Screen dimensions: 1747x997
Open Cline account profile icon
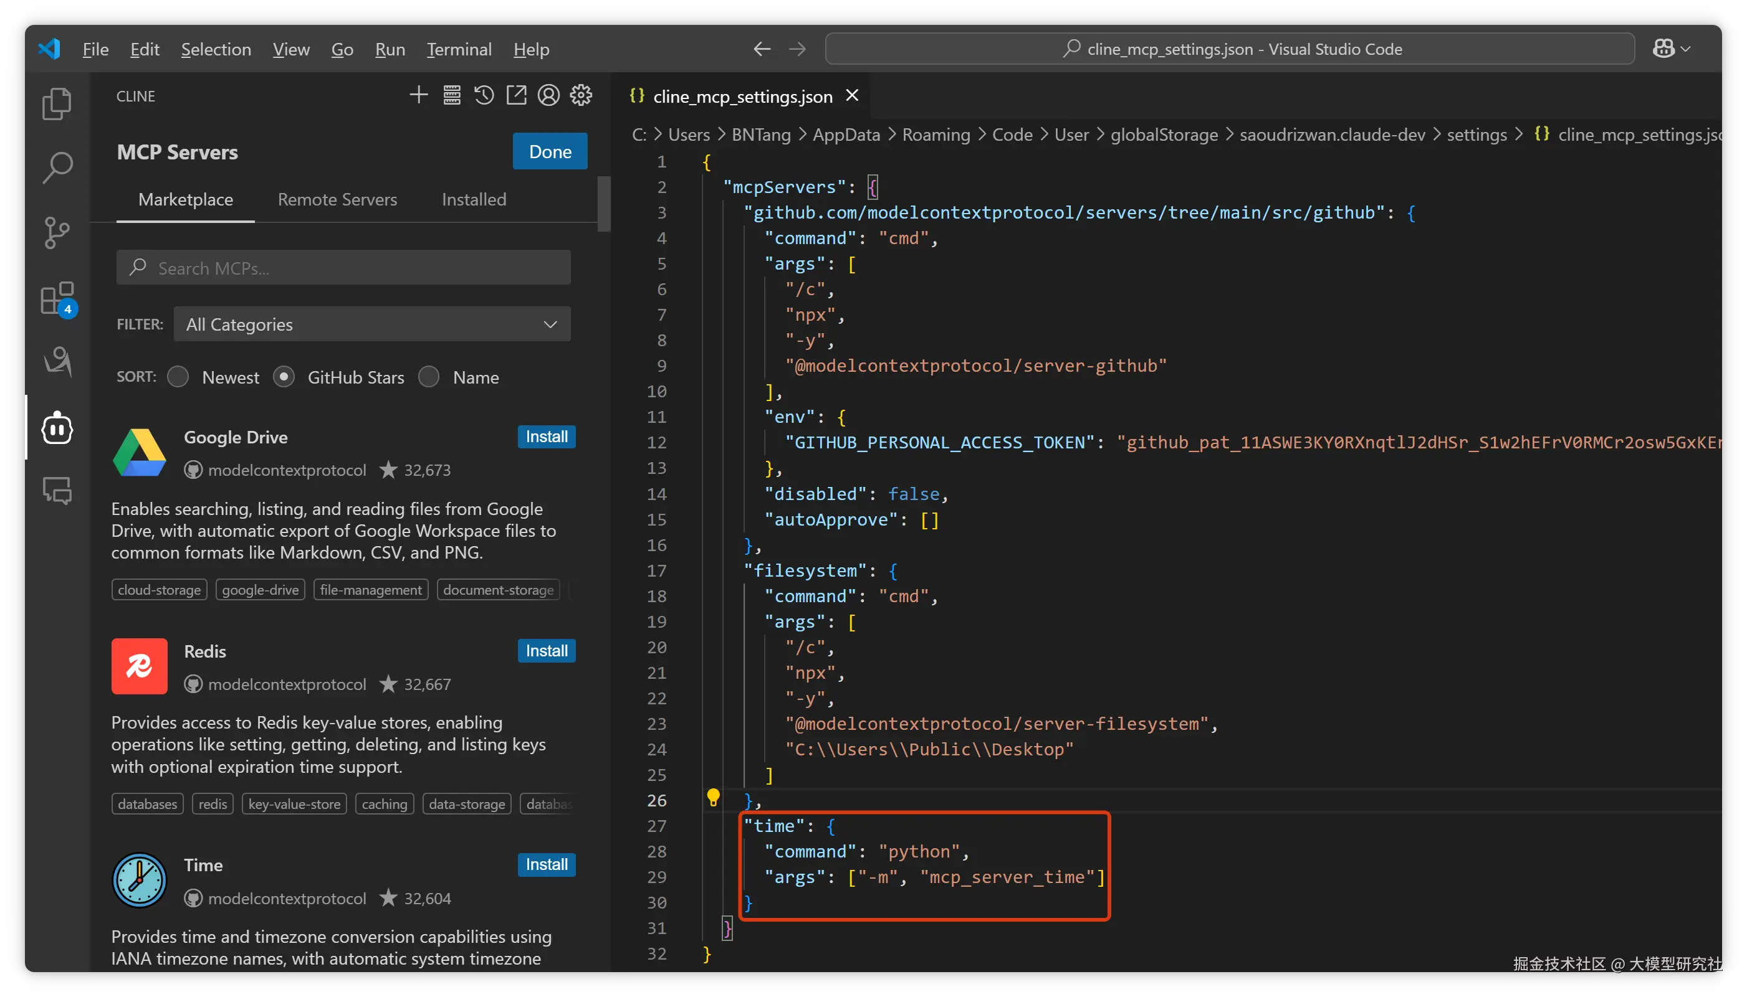pyautogui.click(x=548, y=95)
